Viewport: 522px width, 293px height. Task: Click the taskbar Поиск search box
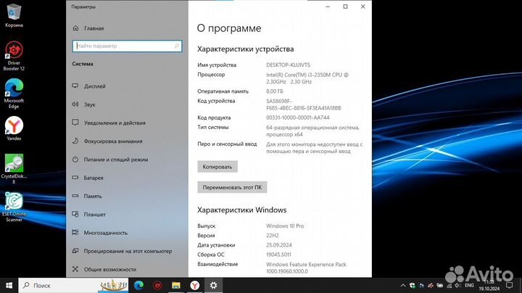click(73, 285)
